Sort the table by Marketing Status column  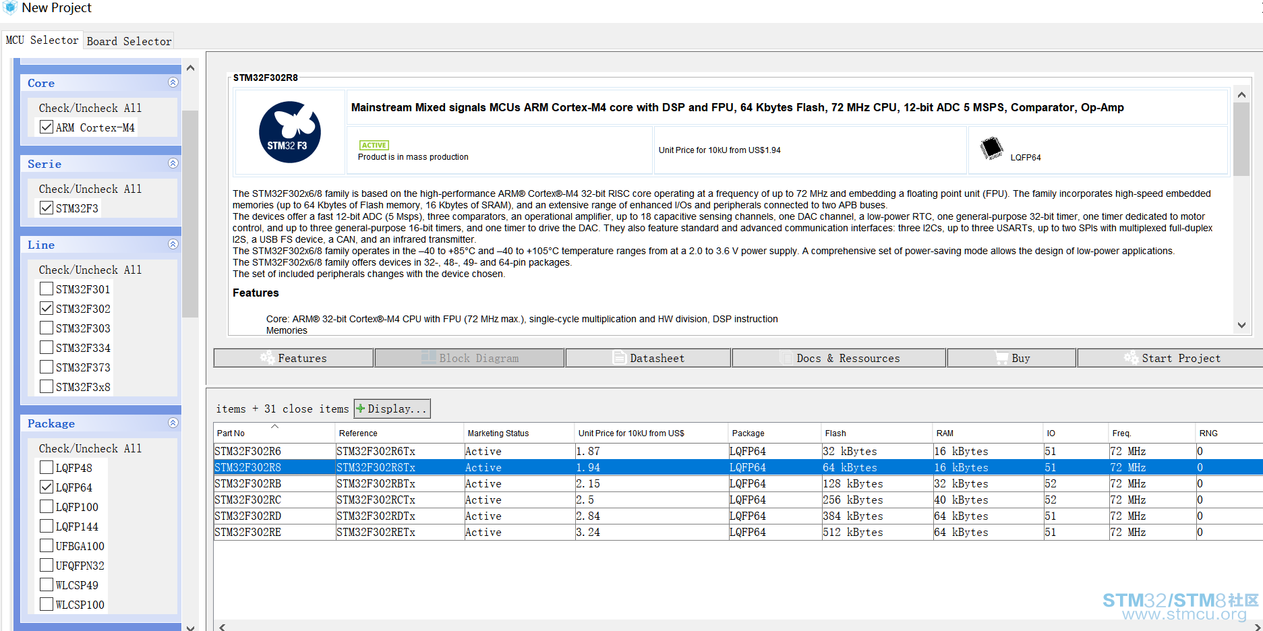click(519, 433)
